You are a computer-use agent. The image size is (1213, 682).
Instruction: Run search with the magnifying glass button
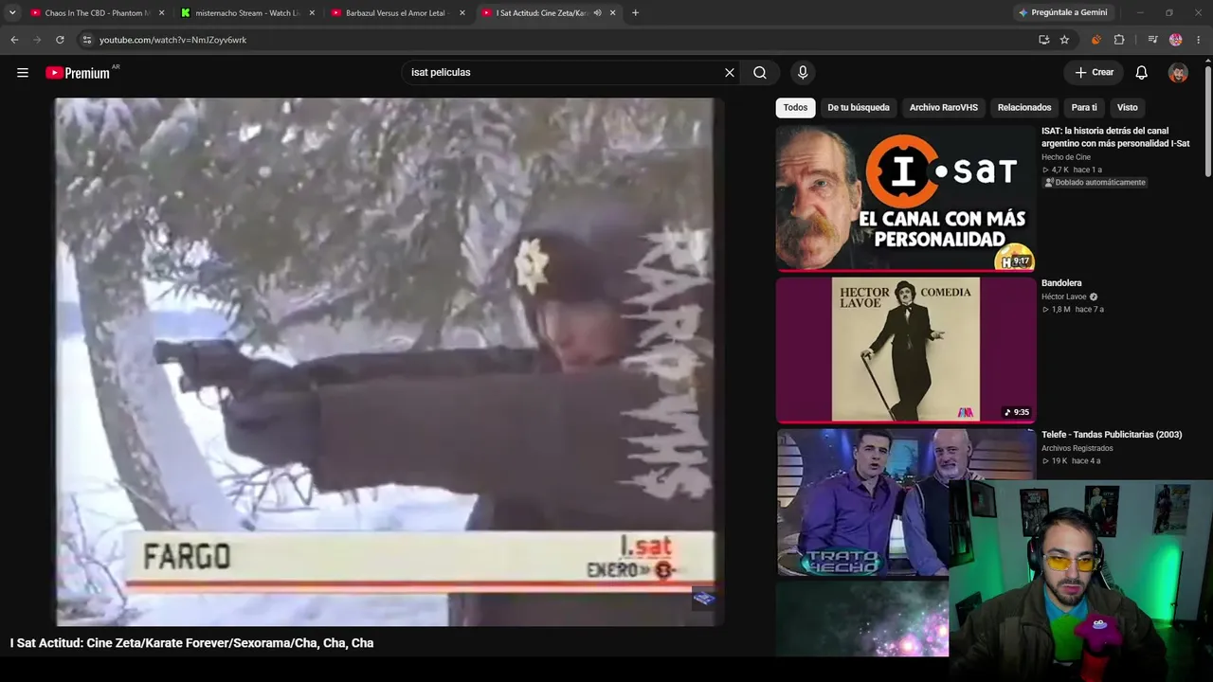(760, 72)
